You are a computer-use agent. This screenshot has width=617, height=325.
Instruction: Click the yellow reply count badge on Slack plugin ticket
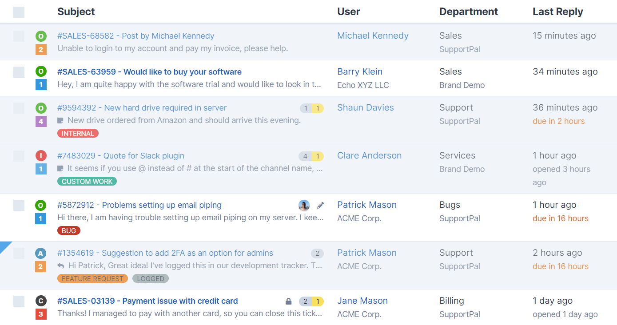point(317,156)
